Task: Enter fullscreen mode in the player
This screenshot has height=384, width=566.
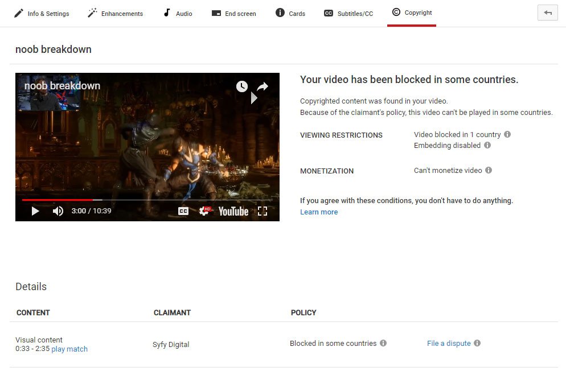Action: pyautogui.click(x=263, y=211)
